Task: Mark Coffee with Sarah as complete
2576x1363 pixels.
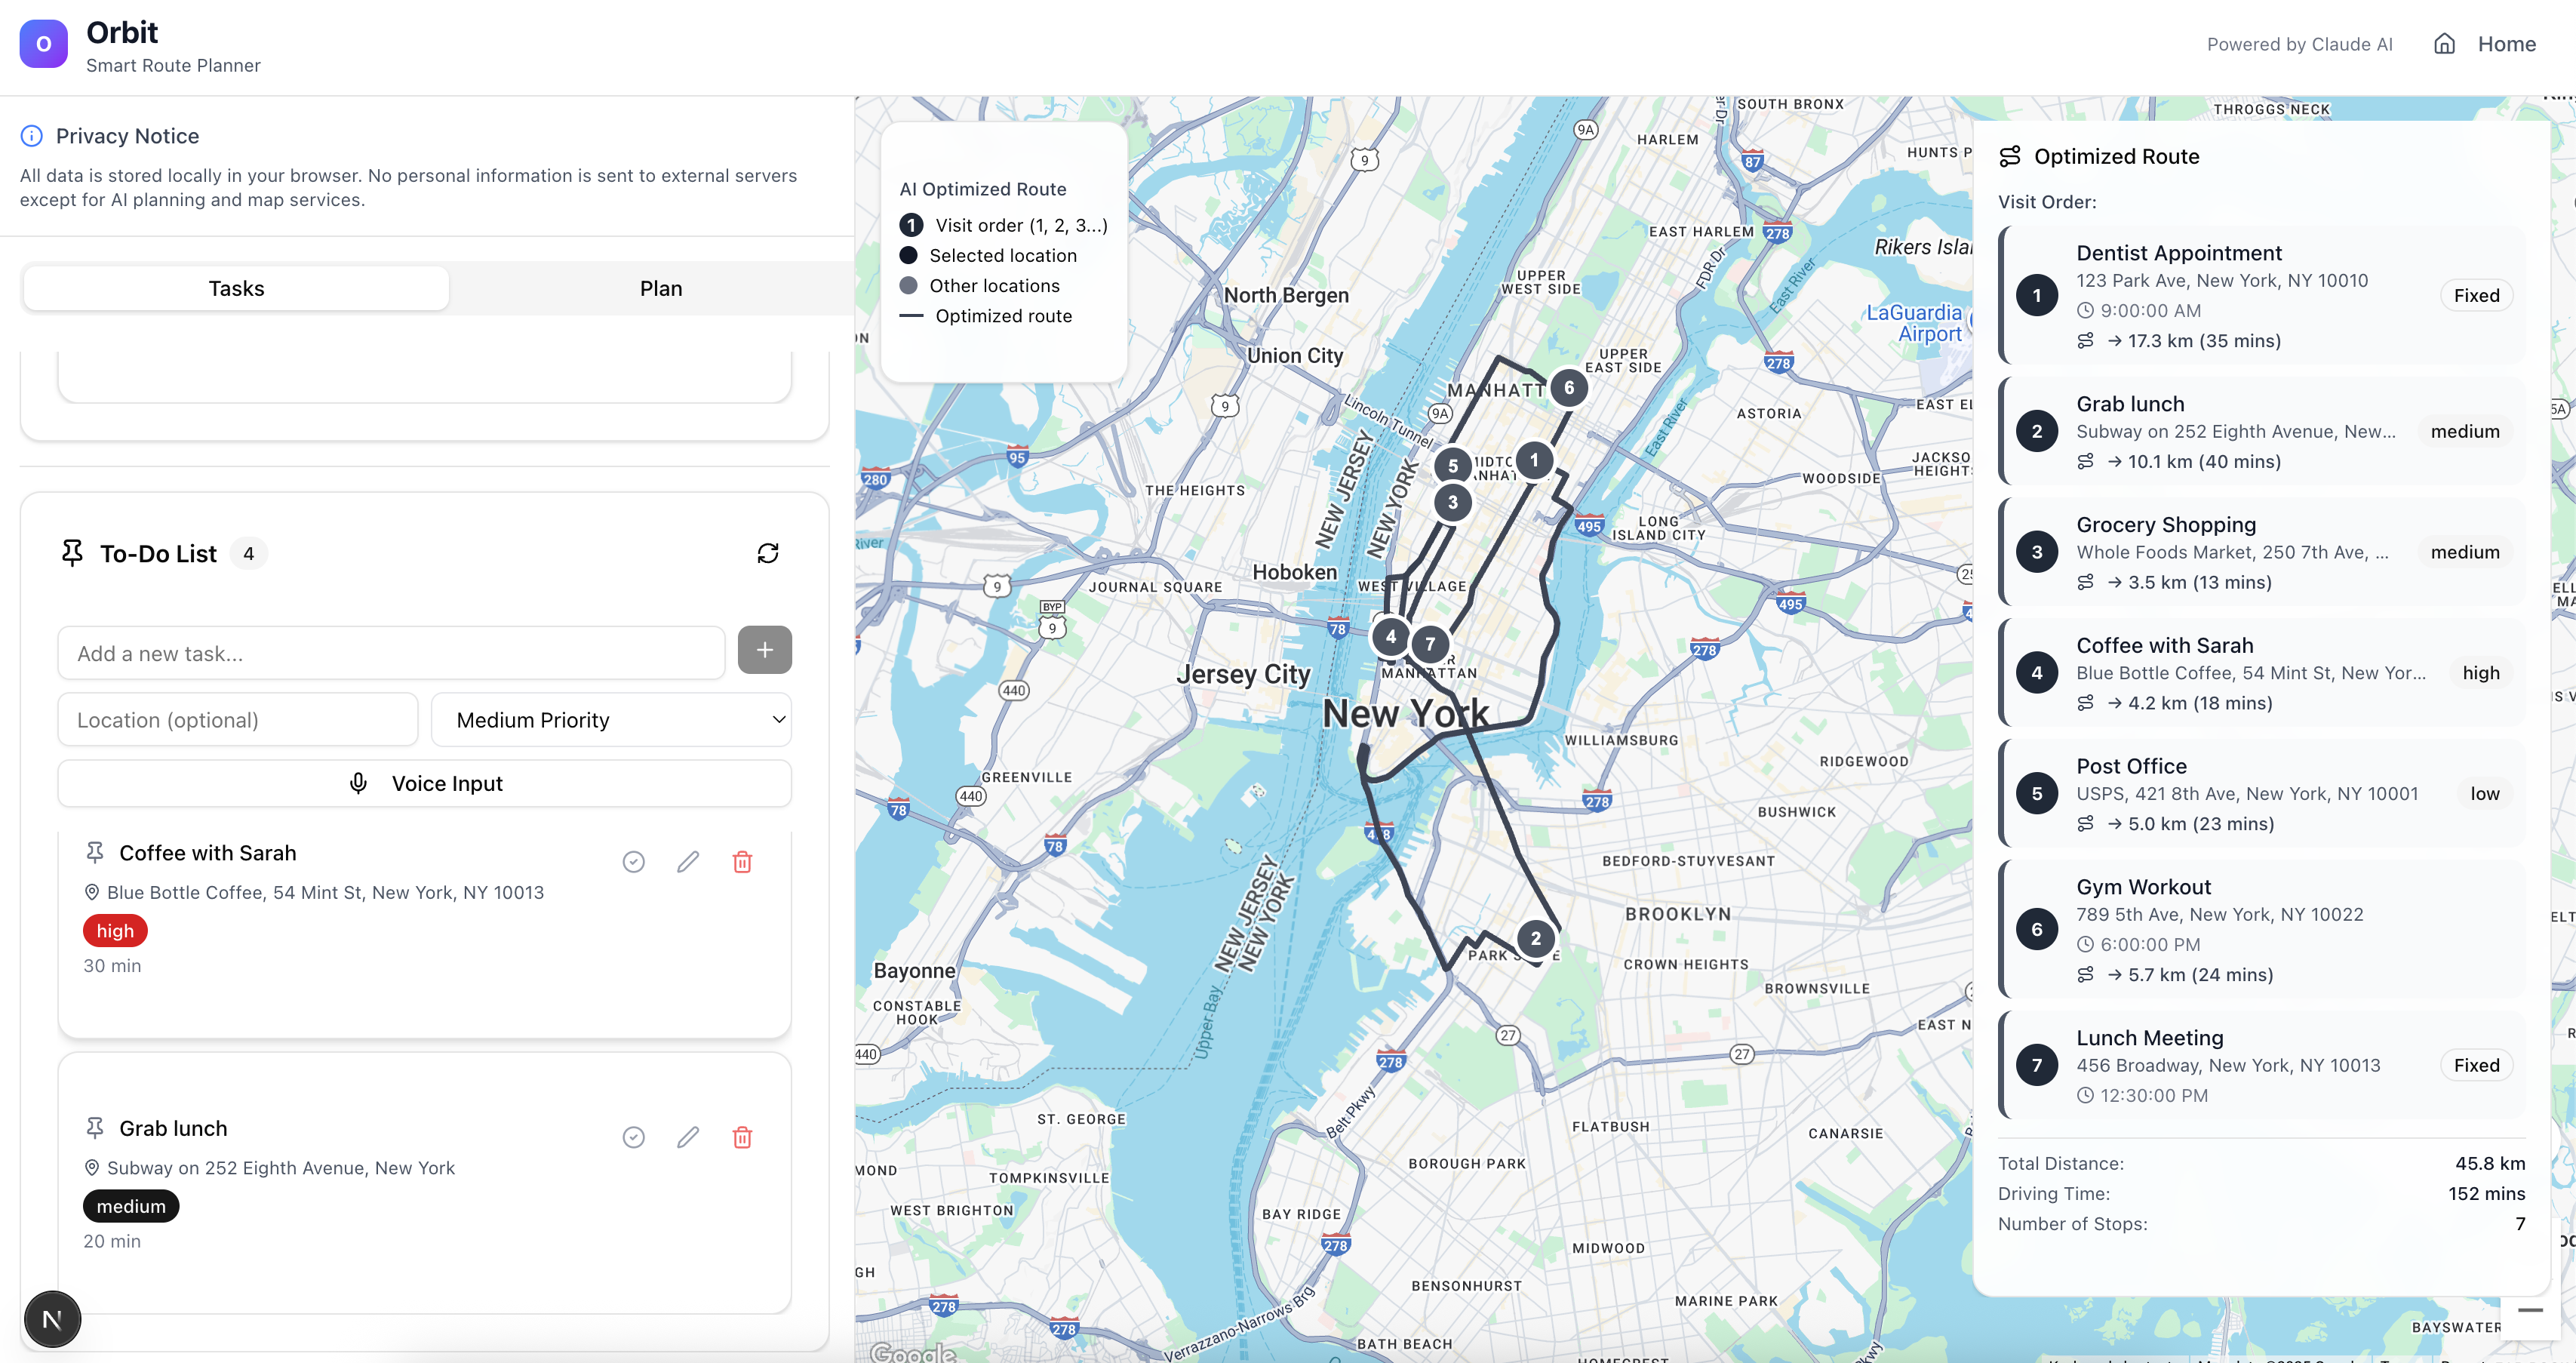Action: coord(633,862)
